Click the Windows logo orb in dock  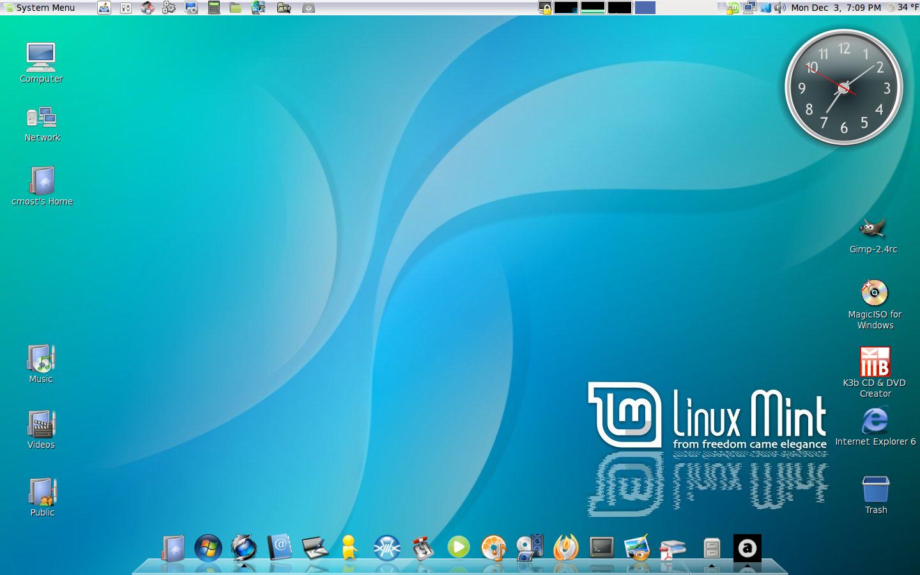tap(208, 548)
